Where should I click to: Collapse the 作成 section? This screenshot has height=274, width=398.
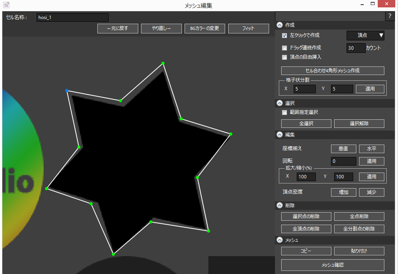(280, 25)
